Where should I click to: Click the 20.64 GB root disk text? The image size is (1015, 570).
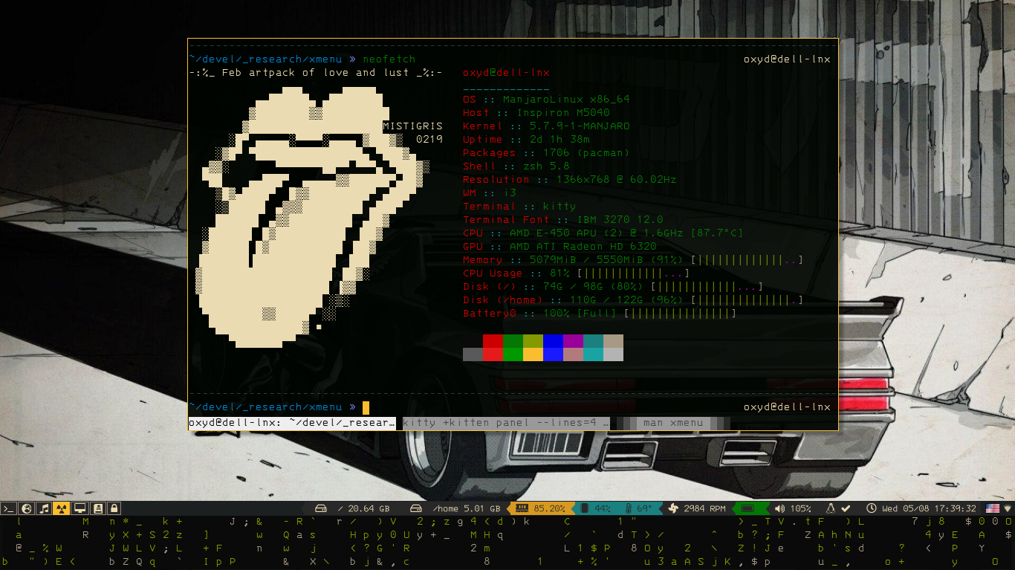point(363,509)
